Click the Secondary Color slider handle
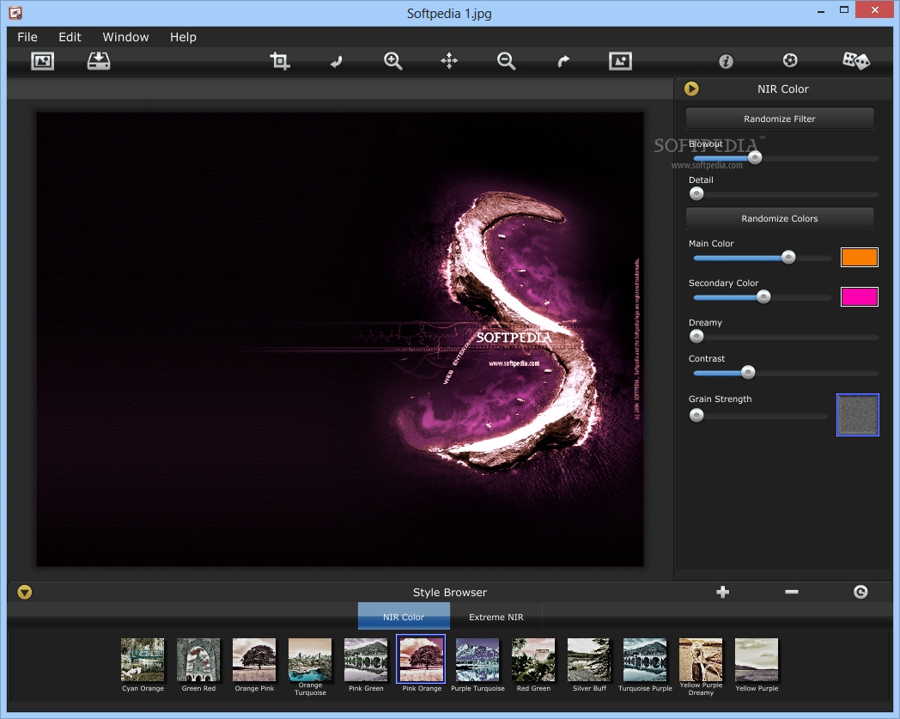 (x=763, y=297)
